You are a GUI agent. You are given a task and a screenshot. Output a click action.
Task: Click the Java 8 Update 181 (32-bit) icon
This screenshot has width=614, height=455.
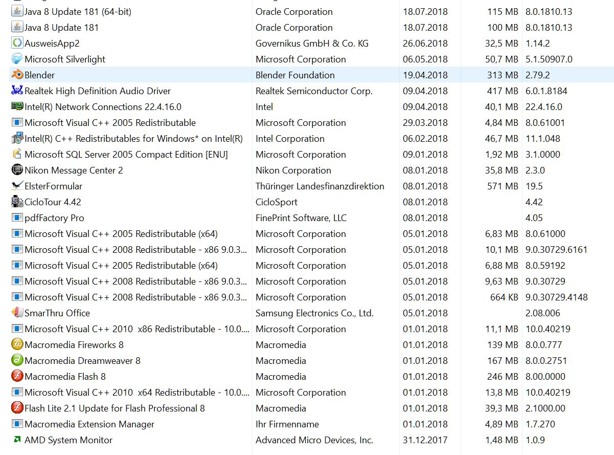pyautogui.click(x=17, y=27)
